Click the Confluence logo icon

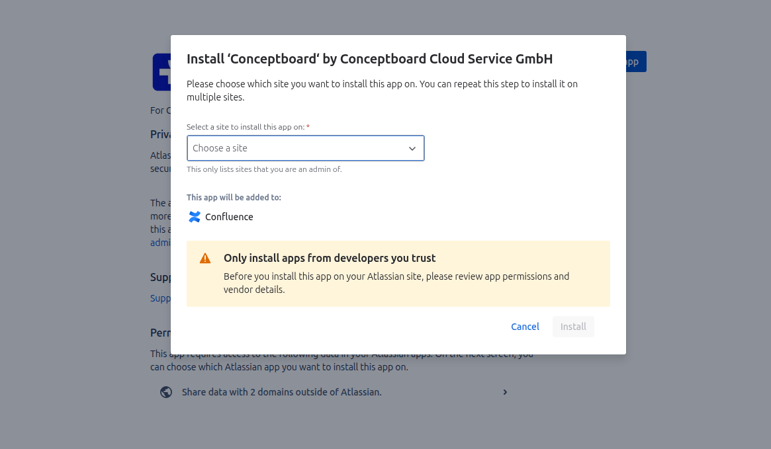[x=195, y=217]
